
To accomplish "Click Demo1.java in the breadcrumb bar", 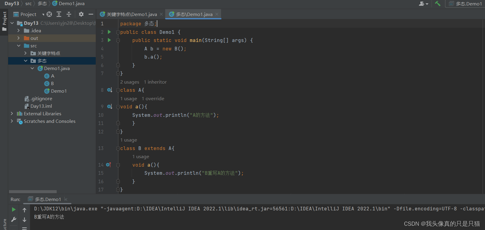I will click(x=69, y=4).
